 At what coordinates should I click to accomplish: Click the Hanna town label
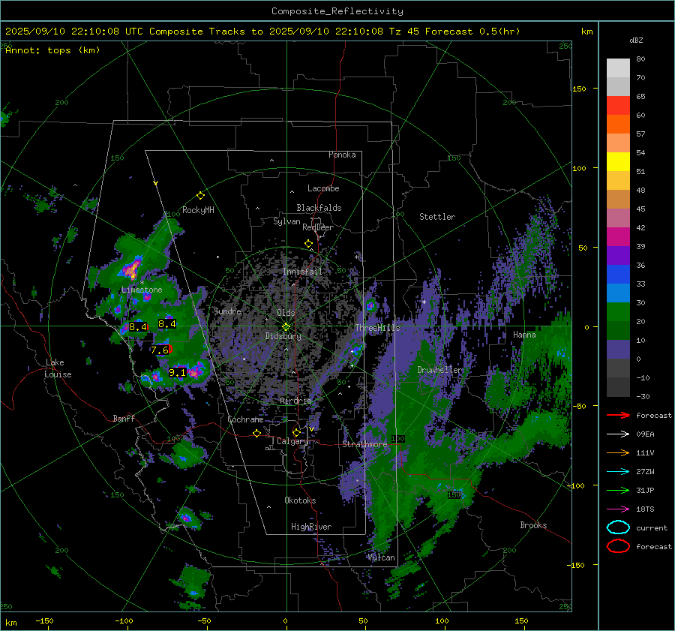coord(524,335)
